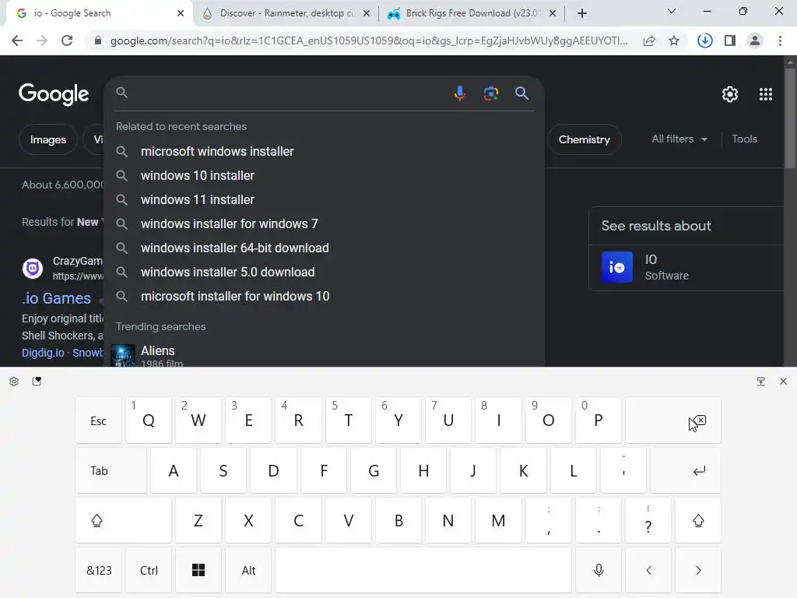Select the Images filter chip
The height and width of the screenshot is (598, 797).
(47, 139)
